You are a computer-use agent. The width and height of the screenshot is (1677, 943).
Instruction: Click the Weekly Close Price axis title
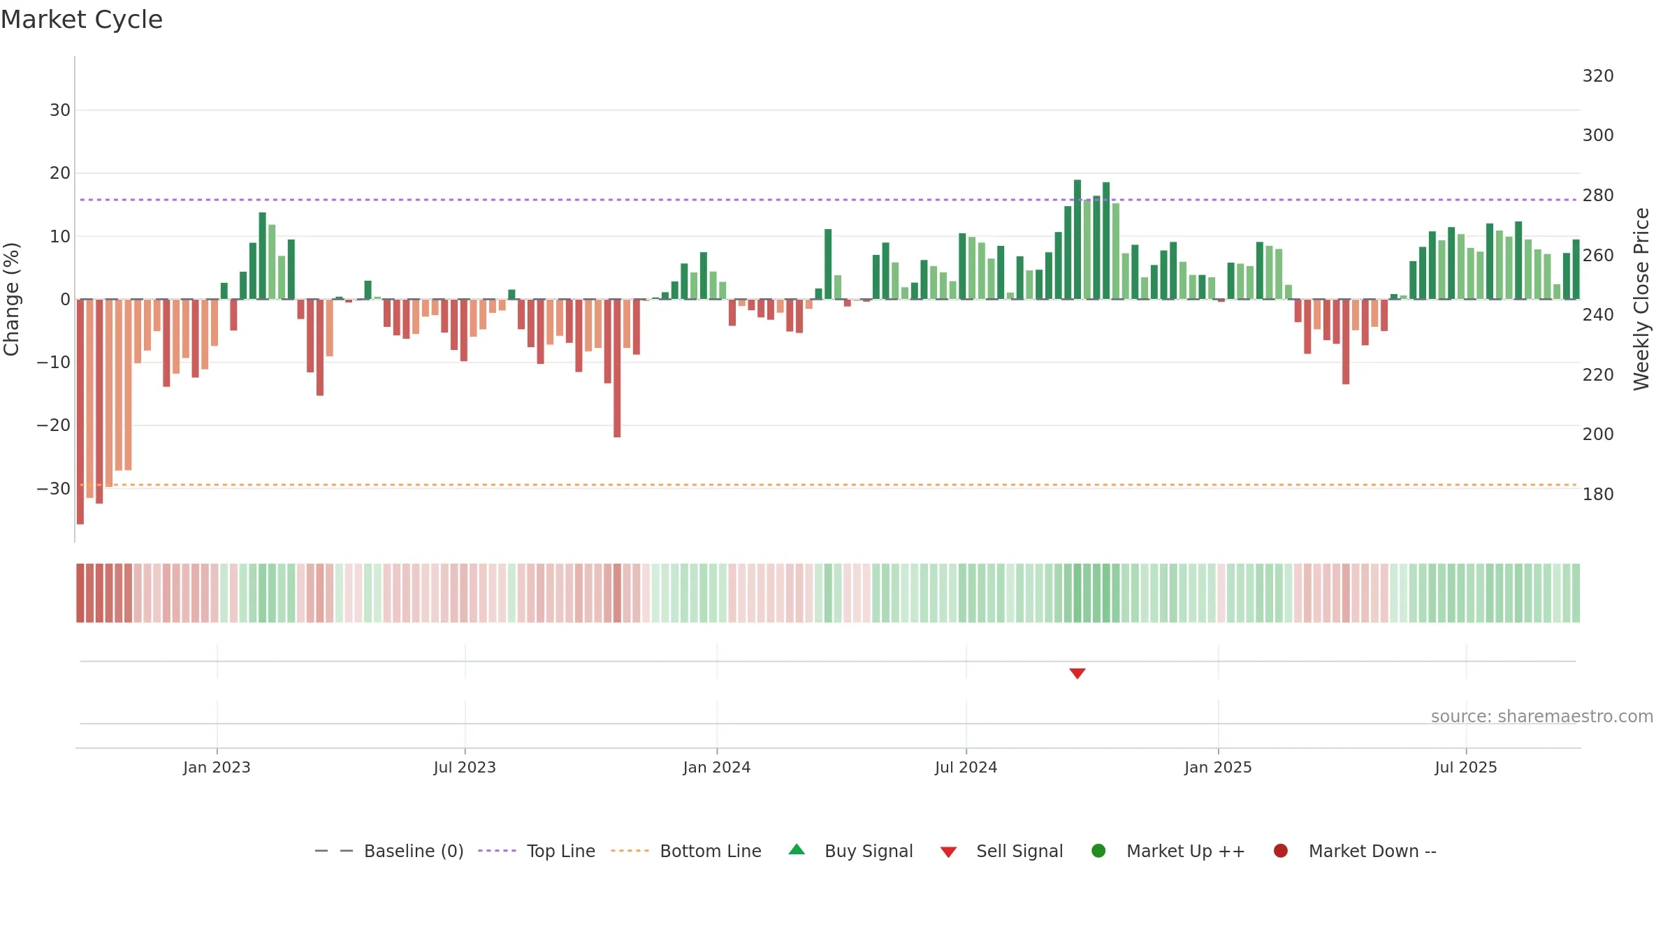[x=1641, y=299]
